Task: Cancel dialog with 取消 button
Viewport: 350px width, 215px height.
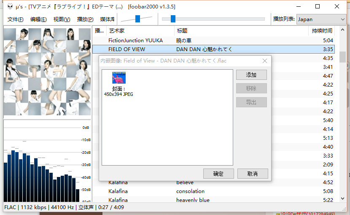Action: tap(253, 174)
